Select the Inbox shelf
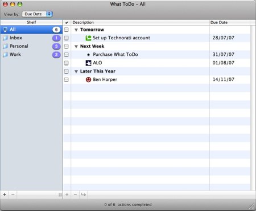 (x=31, y=38)
